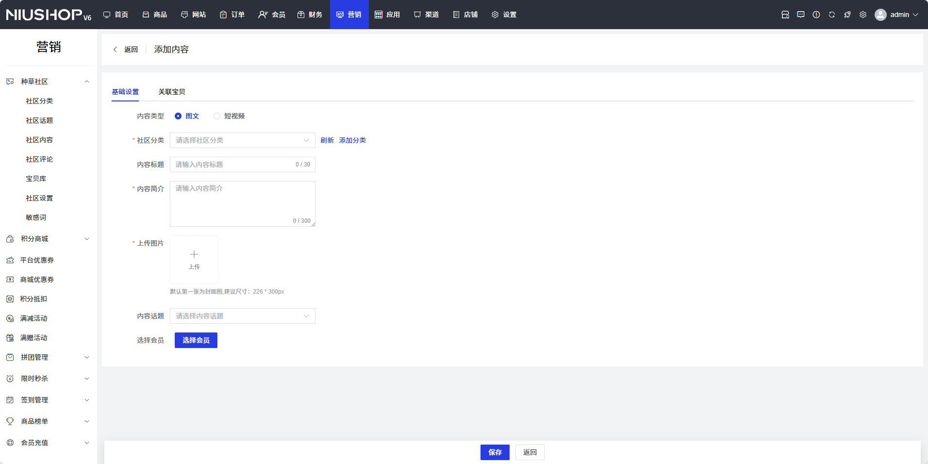Click the back arrow icon next to 返回

pos(115,50)
